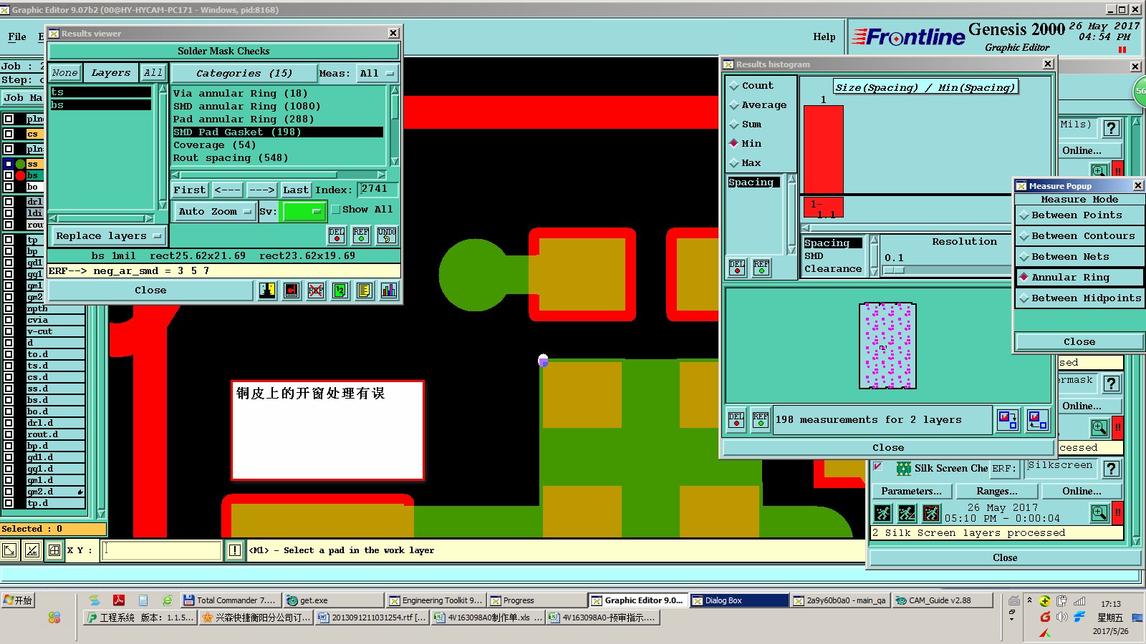1146x644 pixels.
Task: Select the Max radio option
Action: (745, 162)
